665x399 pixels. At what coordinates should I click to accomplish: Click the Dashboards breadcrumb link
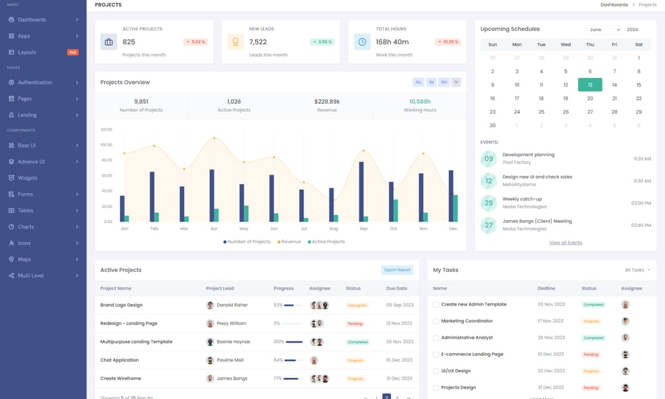pyautogui.click(x=613, y=5)
